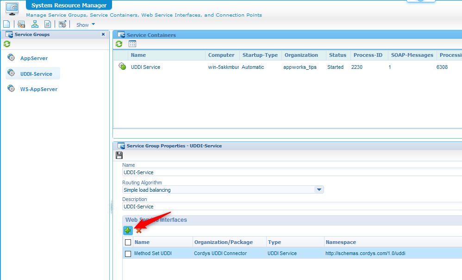Check the Method Set UDDI row checkbox
Image resolution: width=462 pixels, height=280 pixels.
coord(128,254)
